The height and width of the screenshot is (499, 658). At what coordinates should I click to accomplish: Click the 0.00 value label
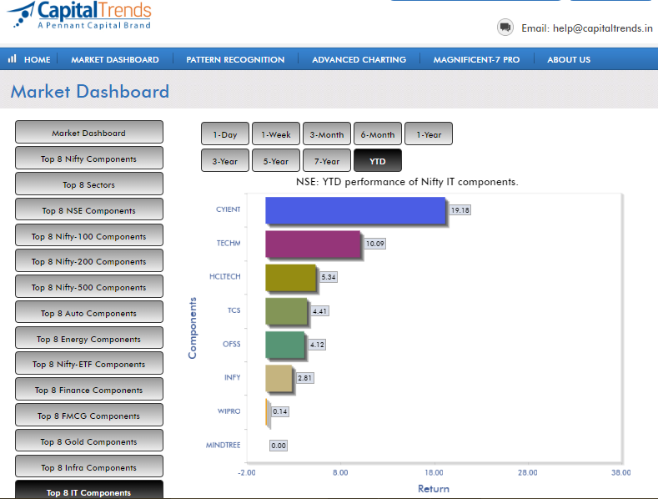(x=279, y=446)
